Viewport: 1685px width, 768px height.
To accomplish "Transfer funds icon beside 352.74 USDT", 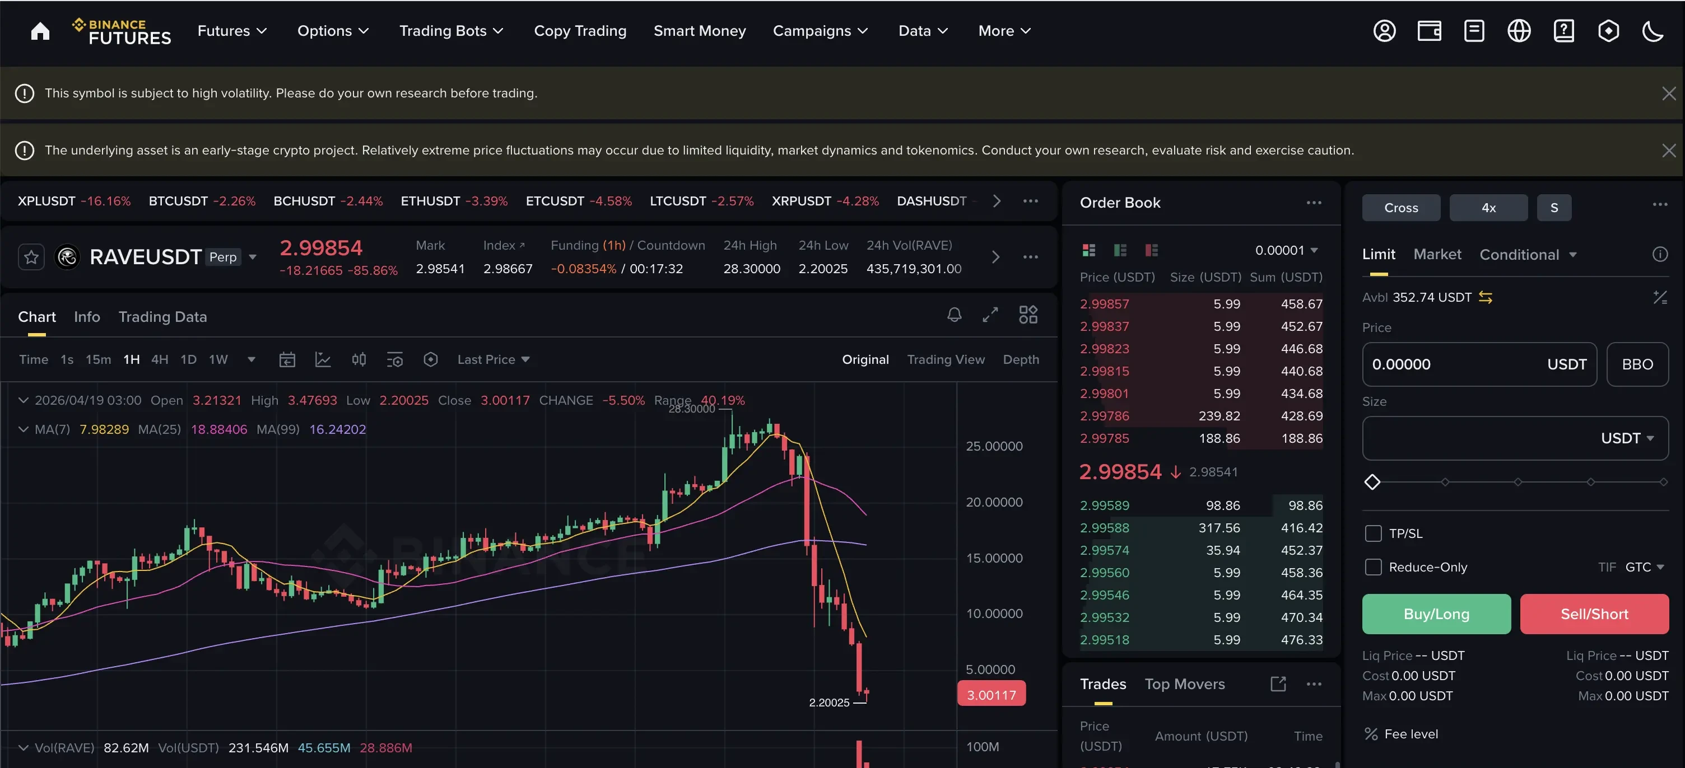I will click(x=1486, y=297).
